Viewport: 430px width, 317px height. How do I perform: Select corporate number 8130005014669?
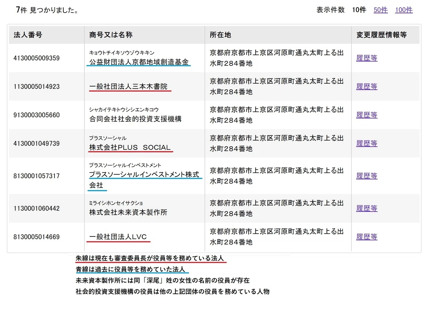point(37,237)
